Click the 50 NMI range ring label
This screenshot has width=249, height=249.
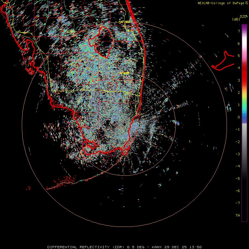[124, 73]
